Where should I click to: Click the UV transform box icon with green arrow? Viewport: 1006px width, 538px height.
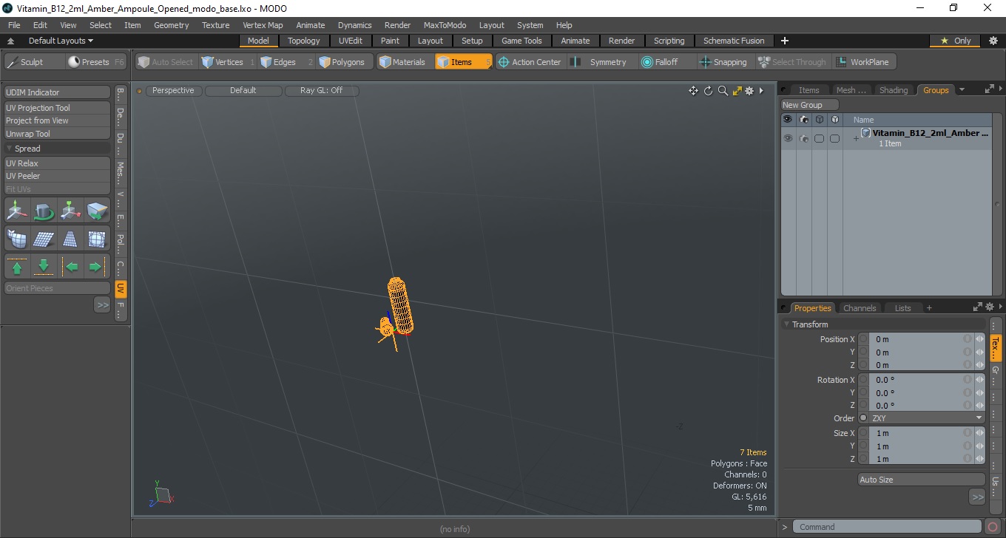97,211
